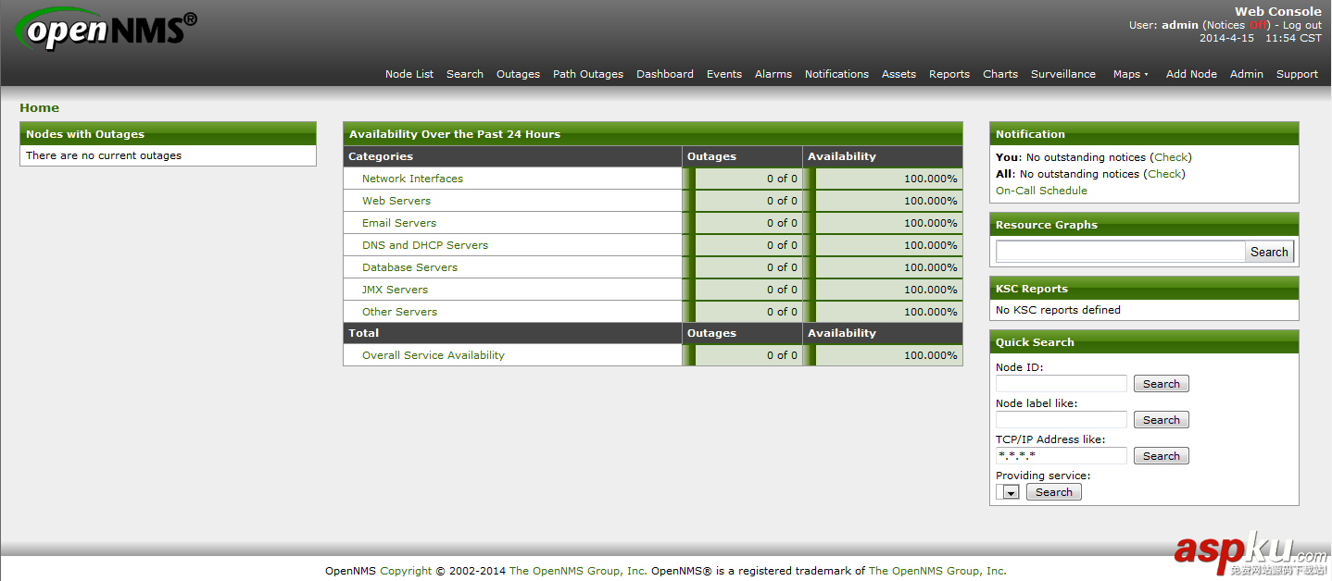Focus the Node label like field
This screenshot has width=1332, height=581.
click(x=1062, y=420)
